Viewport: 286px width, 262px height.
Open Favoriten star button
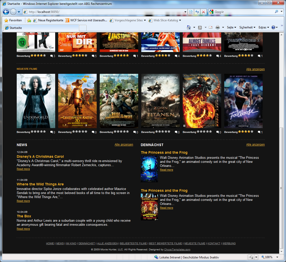tap(13, 20)
